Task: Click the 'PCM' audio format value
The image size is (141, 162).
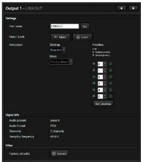Action: [x=53, y=126]
